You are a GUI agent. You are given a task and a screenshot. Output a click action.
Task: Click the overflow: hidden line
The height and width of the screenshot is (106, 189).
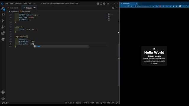click(x=27, y=17)
